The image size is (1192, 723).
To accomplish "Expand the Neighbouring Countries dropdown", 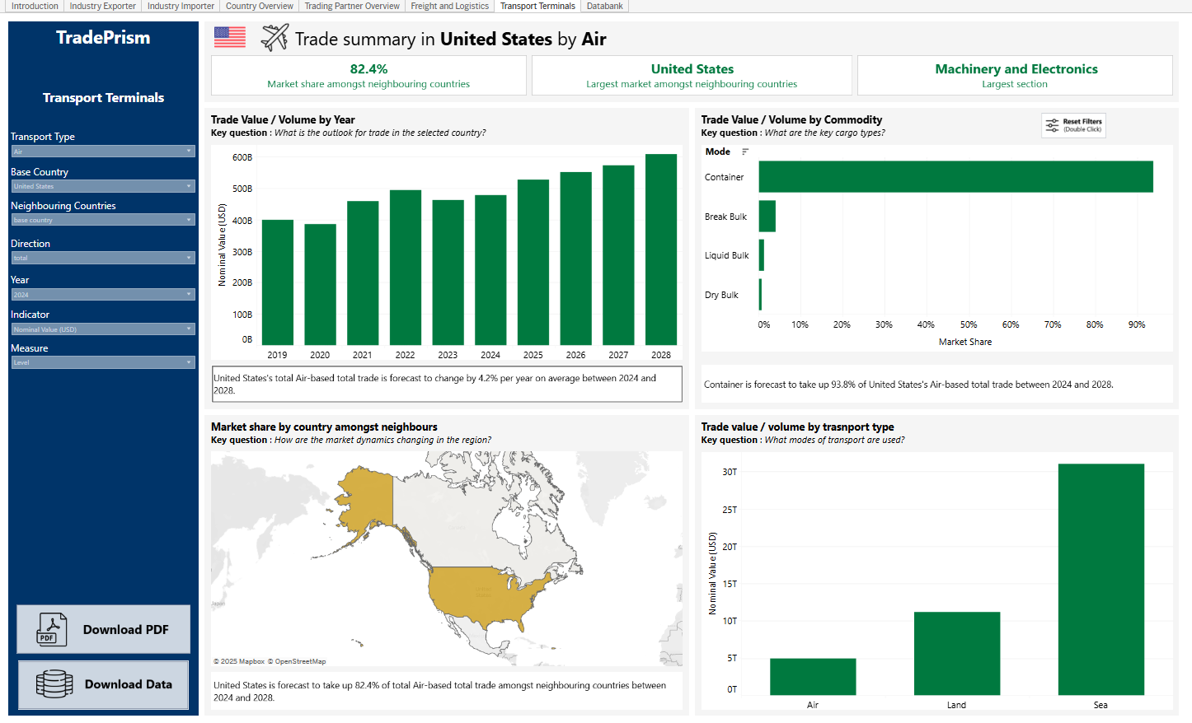I will 103,220.
